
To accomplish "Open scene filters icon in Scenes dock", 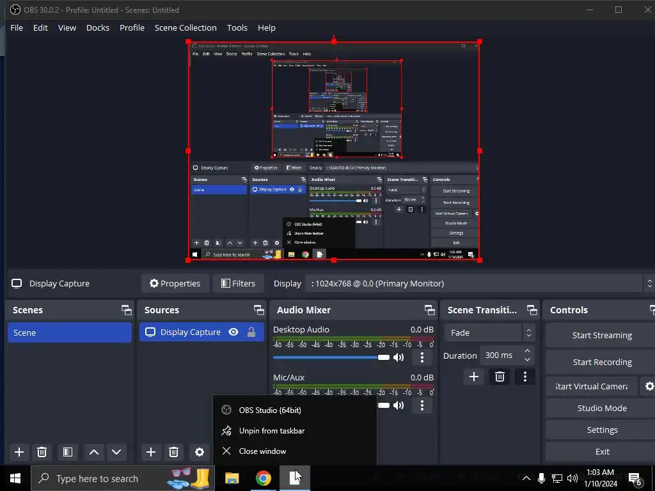I will (68, 452).
